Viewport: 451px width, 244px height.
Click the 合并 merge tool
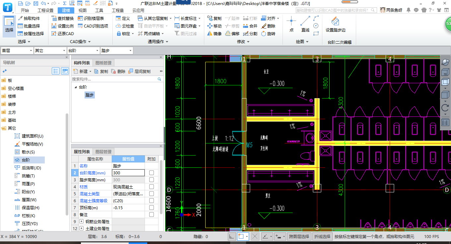[x=250, y=26]
